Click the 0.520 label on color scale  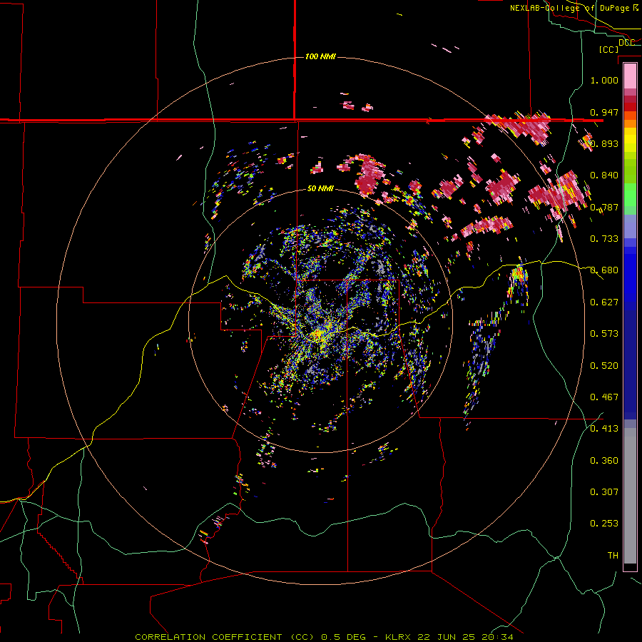(604, 366)
